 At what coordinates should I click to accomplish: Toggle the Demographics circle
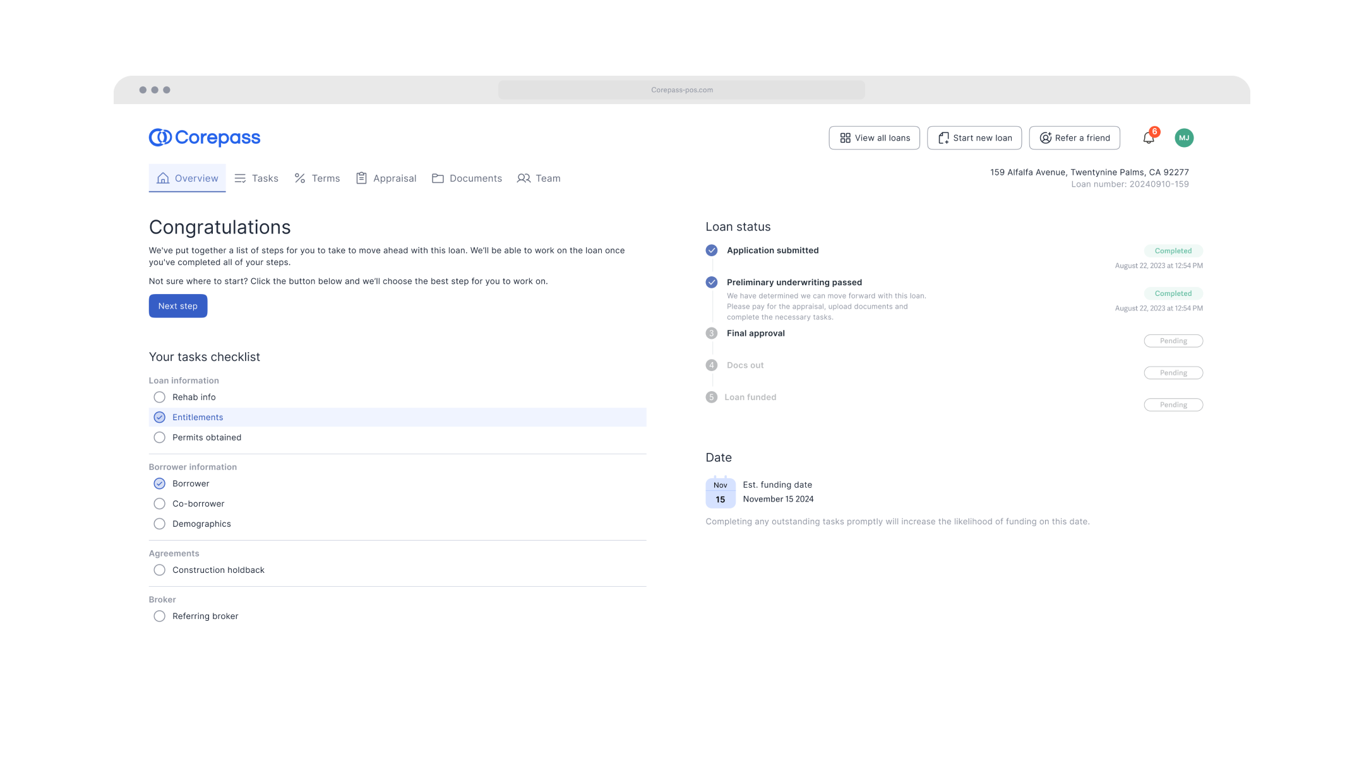point(160,524)
